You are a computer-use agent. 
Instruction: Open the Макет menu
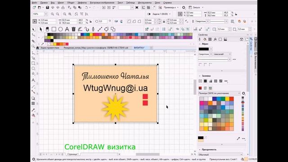tap(61, 3)
